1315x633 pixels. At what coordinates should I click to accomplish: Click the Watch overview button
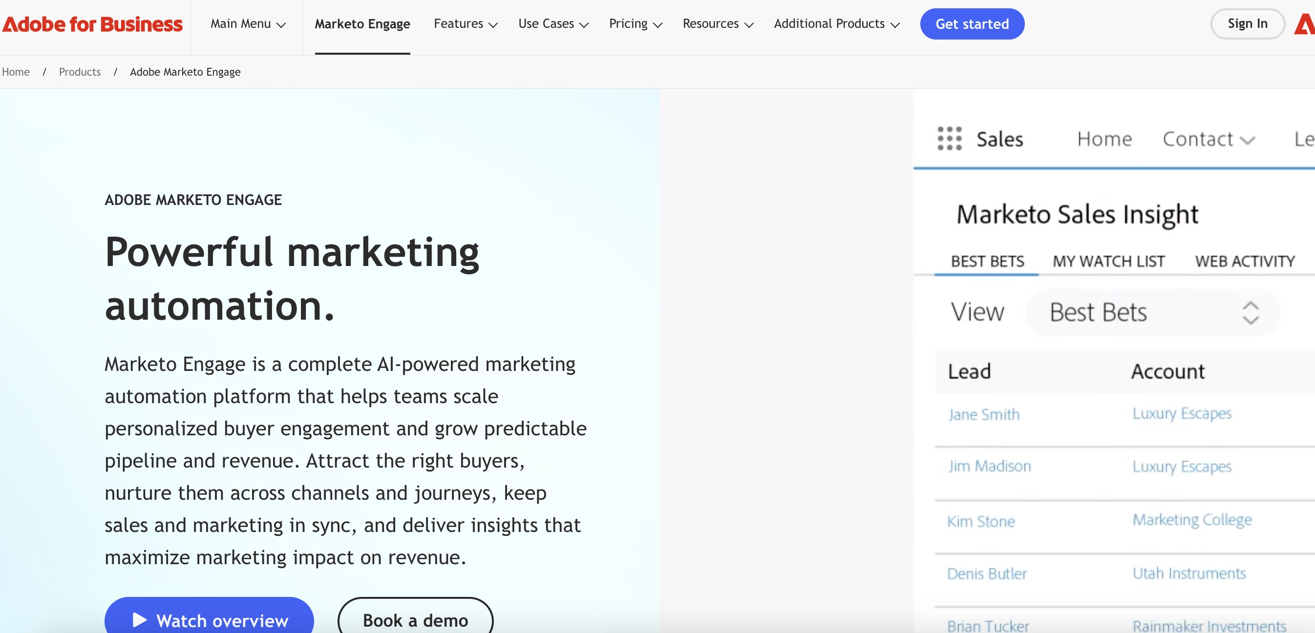pyautogui.click(x=209, y=615)
